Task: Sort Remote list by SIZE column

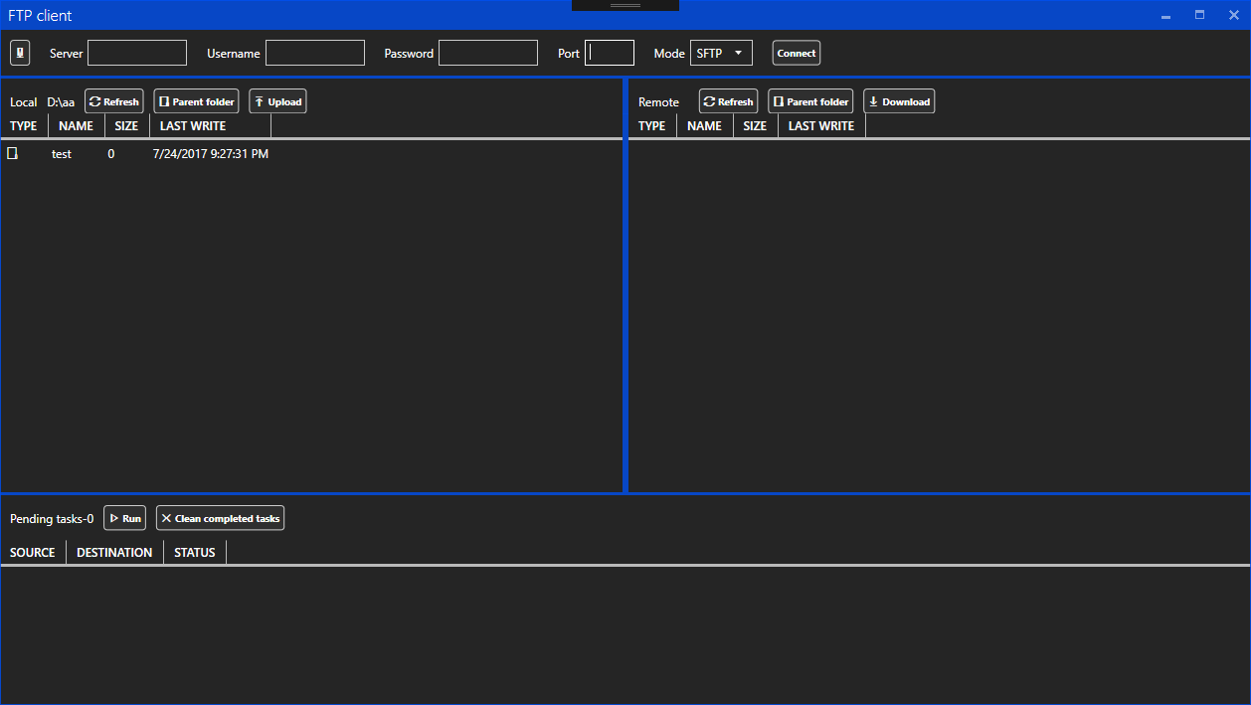Action: coord(756,126)
